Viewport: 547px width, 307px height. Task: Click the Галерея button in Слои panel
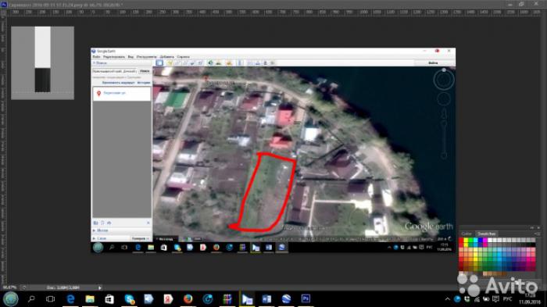(140, 238)
